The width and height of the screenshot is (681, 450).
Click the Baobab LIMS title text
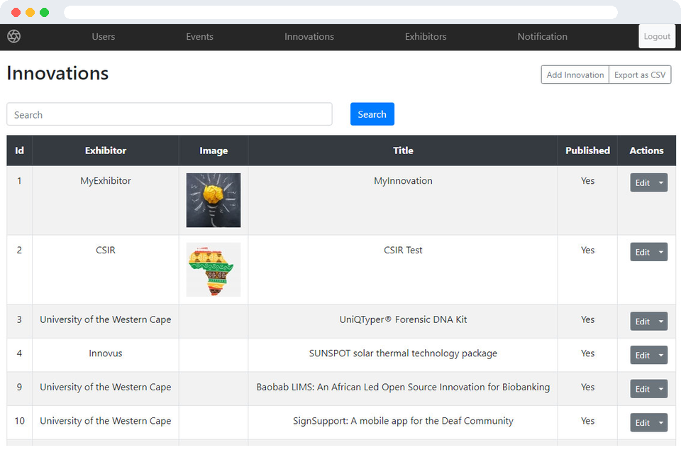pyautogui.click(x=403, y=387)
